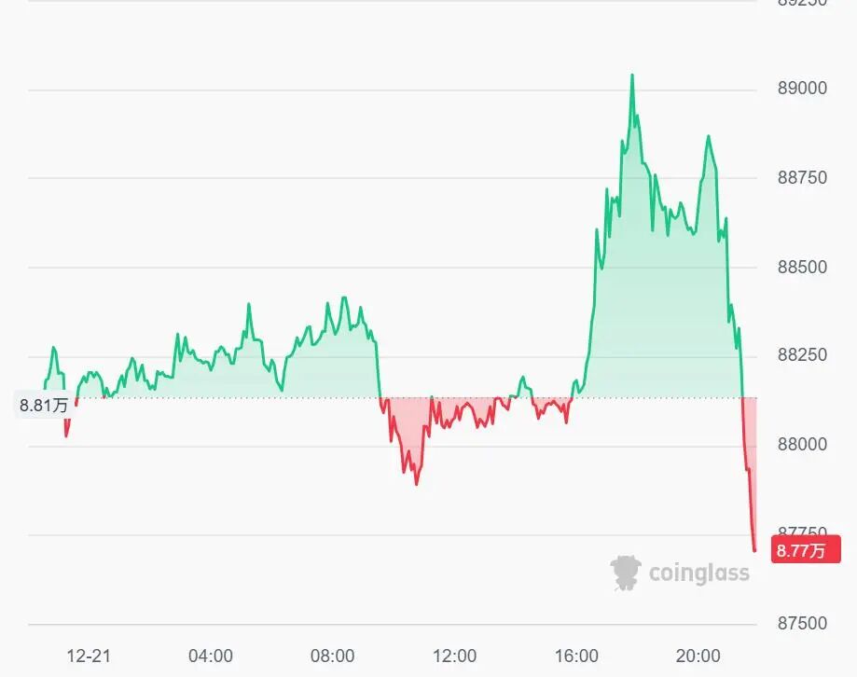Screen dimensions: 857x677
Task: Select the 16:00 time axis label
Action: (x=576, y=656)
